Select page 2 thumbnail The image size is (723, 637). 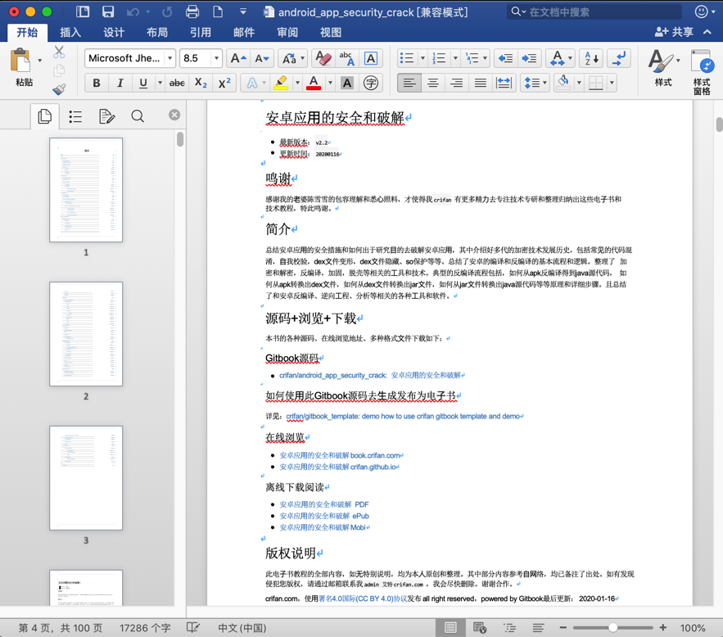coord(86,334)
